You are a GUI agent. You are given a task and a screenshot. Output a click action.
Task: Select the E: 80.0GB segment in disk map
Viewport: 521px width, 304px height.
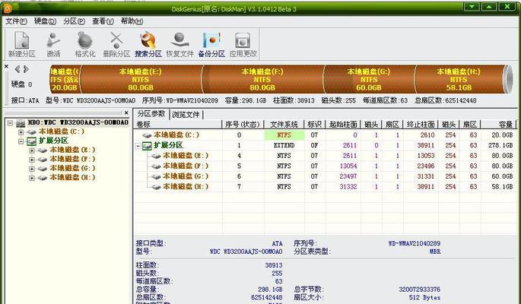click(141, 79)
